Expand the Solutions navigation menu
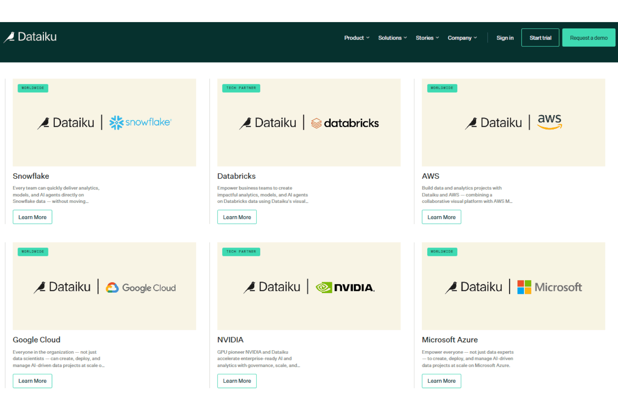 click(x=393, y=38)
